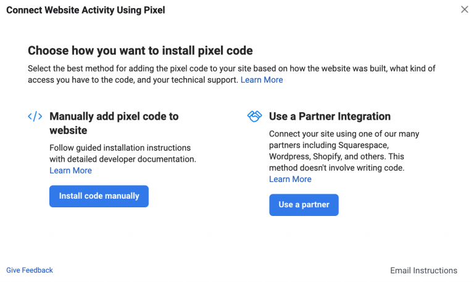Open Learn More under Partner Integration description
The width and height of the screenshot is (474, 282).
coord(290,179)
